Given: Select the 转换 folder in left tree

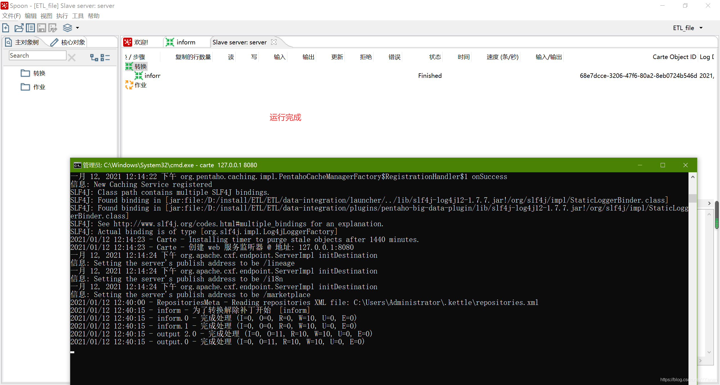Looking at the screenshot, I should coord(33,73).
